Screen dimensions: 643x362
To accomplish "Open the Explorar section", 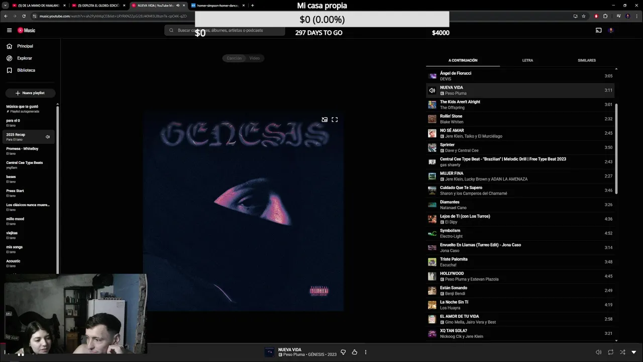I will coord(30,58).
